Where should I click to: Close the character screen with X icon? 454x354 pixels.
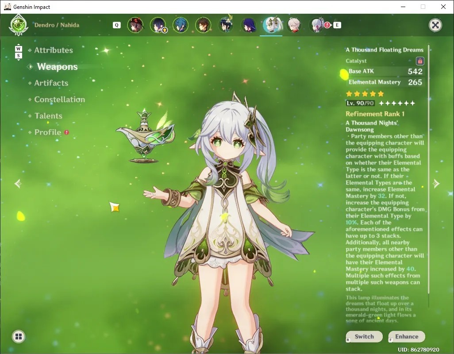coord(435,25)
